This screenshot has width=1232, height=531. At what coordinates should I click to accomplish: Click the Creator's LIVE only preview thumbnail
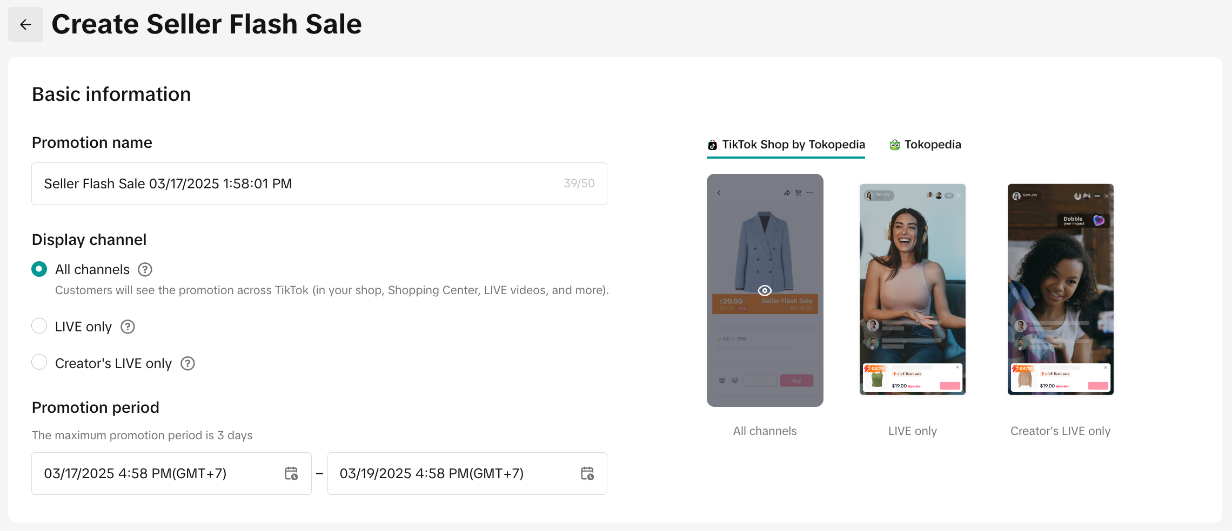[1060, 289]
